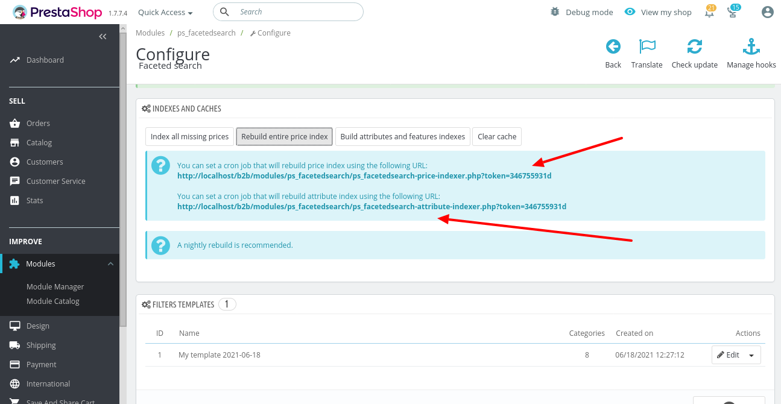Open Module Manager submenu item
Viewport: 781px width, 404px height.
coord(55,286)
